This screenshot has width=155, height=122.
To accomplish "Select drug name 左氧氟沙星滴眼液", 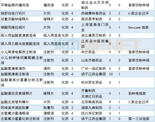I will click(15, 113).
